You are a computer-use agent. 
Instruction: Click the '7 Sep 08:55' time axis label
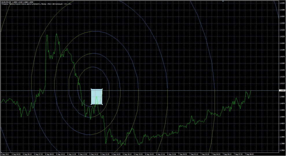coord(250,154)
